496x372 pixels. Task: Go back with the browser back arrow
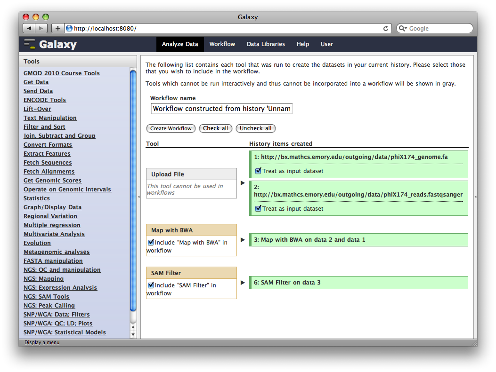pos(29,28)
